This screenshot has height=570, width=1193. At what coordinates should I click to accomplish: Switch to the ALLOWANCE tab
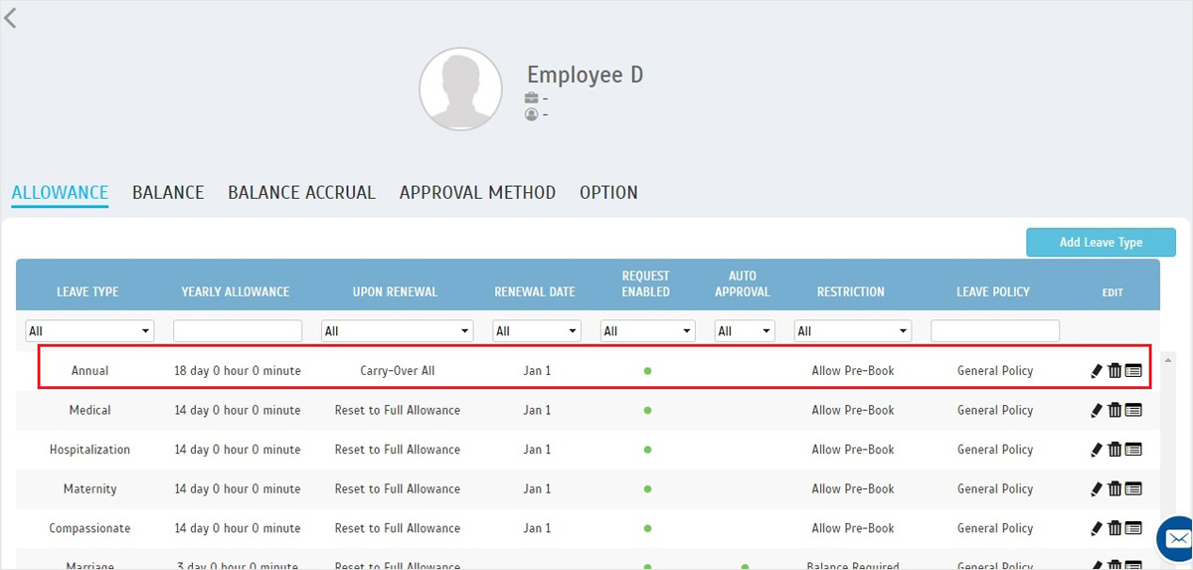[x=60, y=193]
